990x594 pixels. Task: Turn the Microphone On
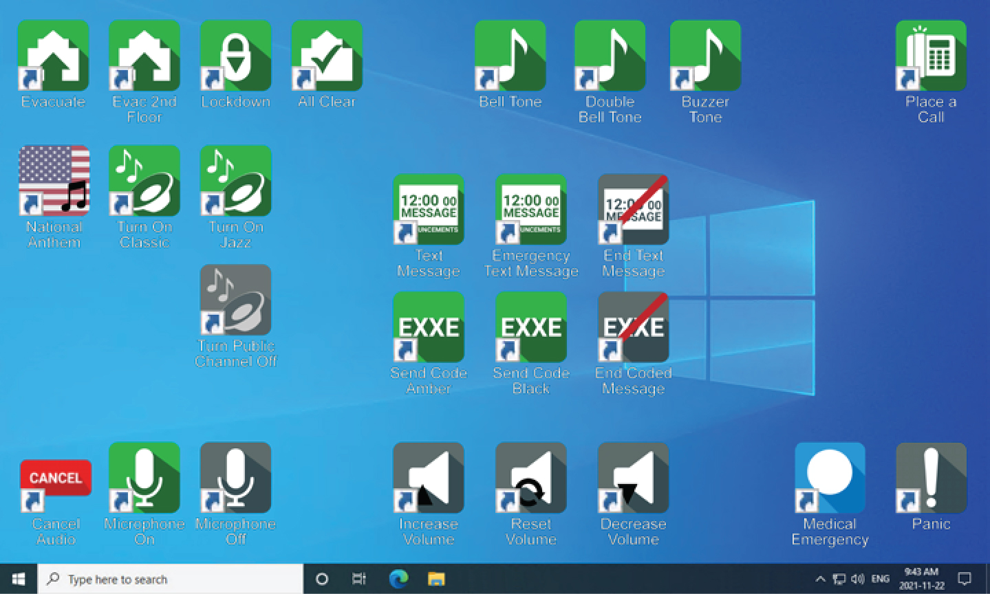(x=144, y=478)
